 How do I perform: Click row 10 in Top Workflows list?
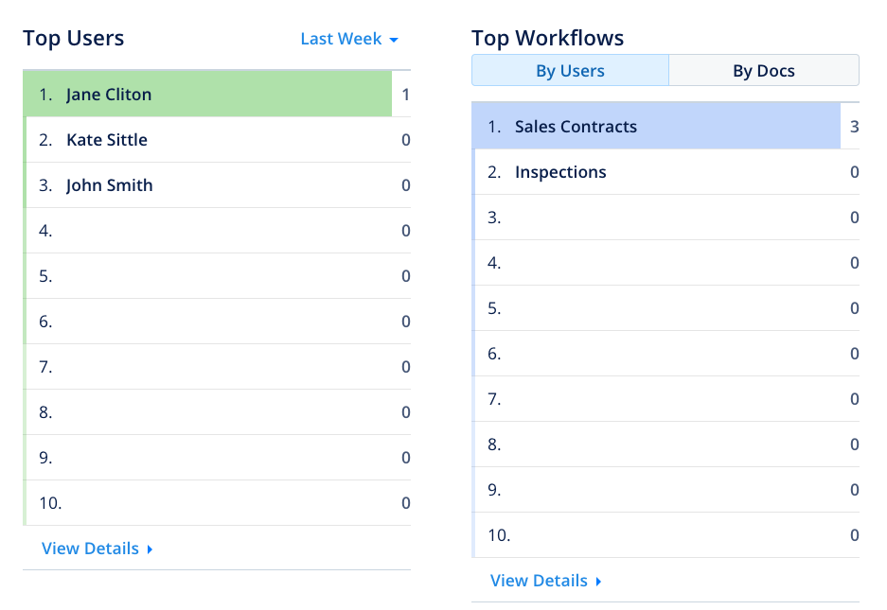click(663, 535)
